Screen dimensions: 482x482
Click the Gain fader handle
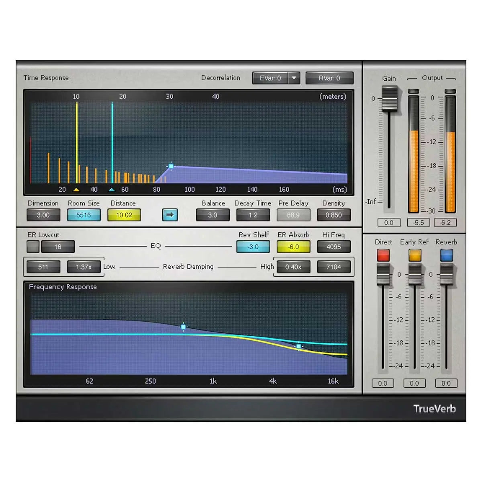(389, 98)
